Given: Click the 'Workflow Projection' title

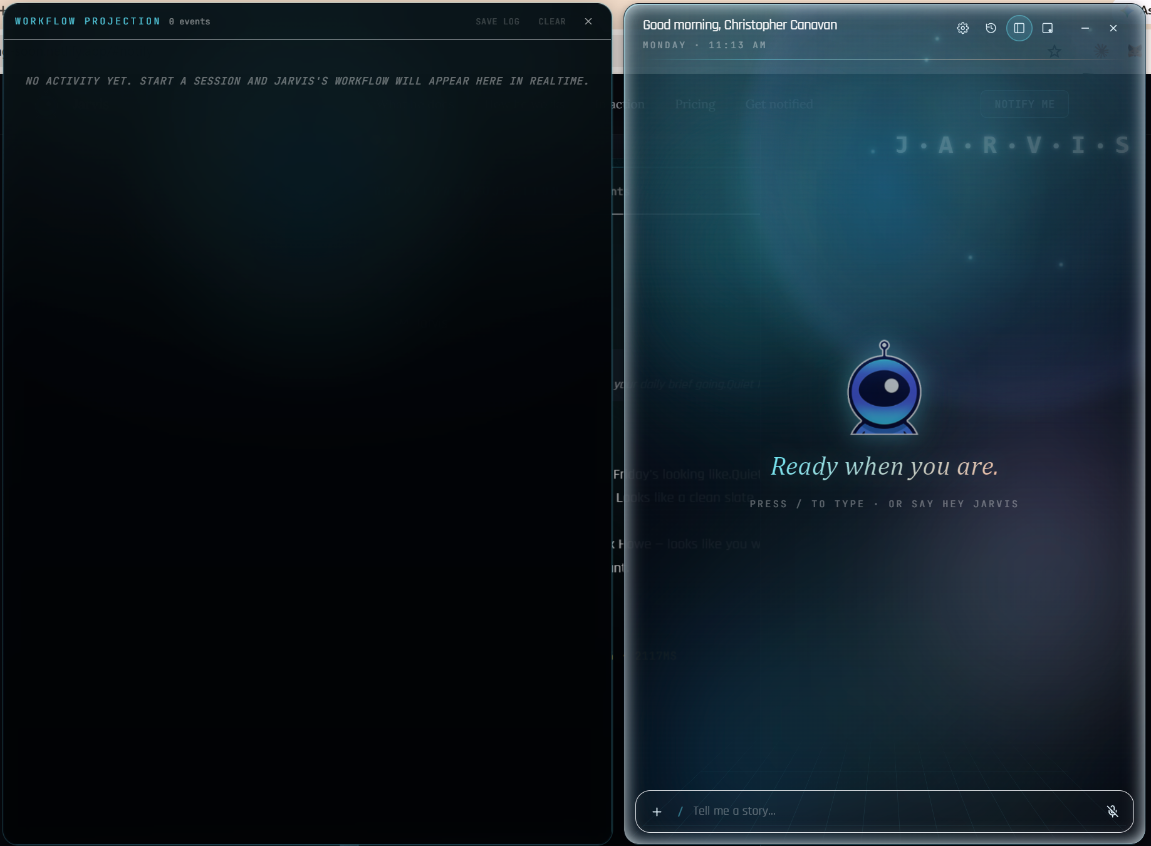Looking at the screenshot, I should [88, 21].
